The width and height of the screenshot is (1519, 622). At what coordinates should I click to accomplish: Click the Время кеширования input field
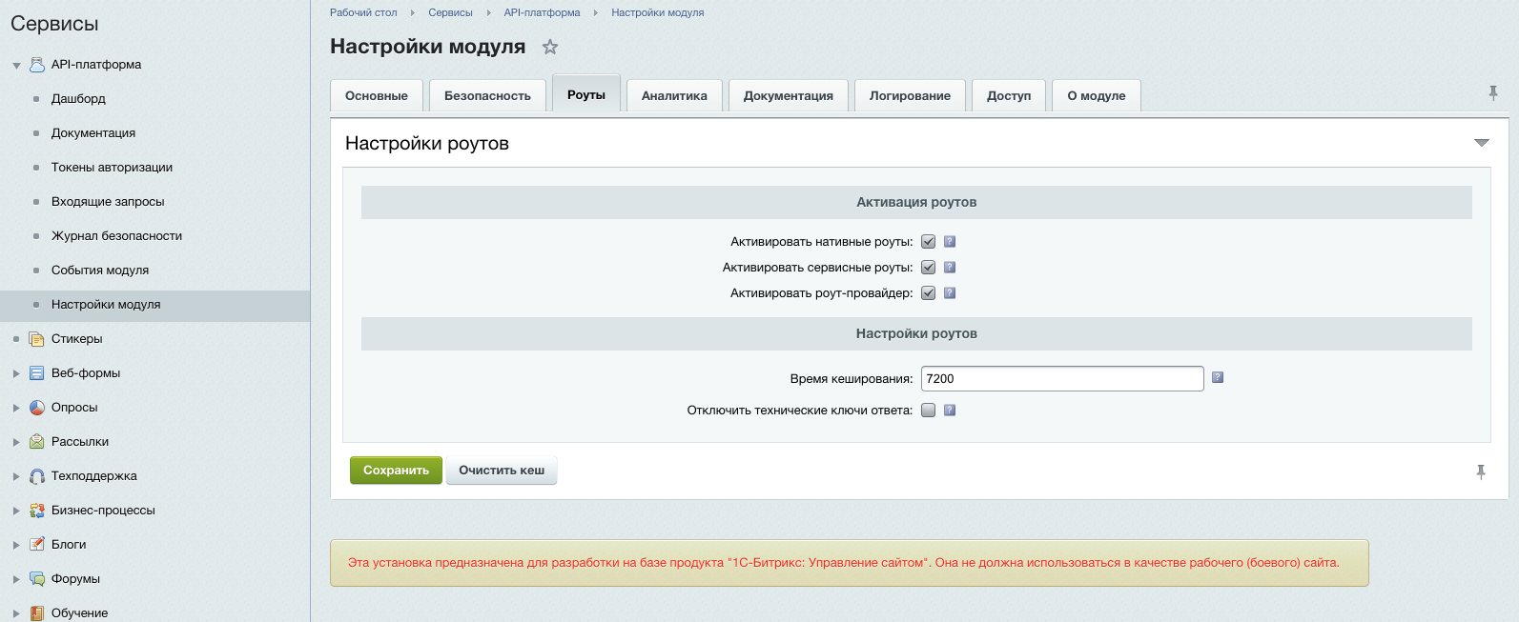point(1062,378)
